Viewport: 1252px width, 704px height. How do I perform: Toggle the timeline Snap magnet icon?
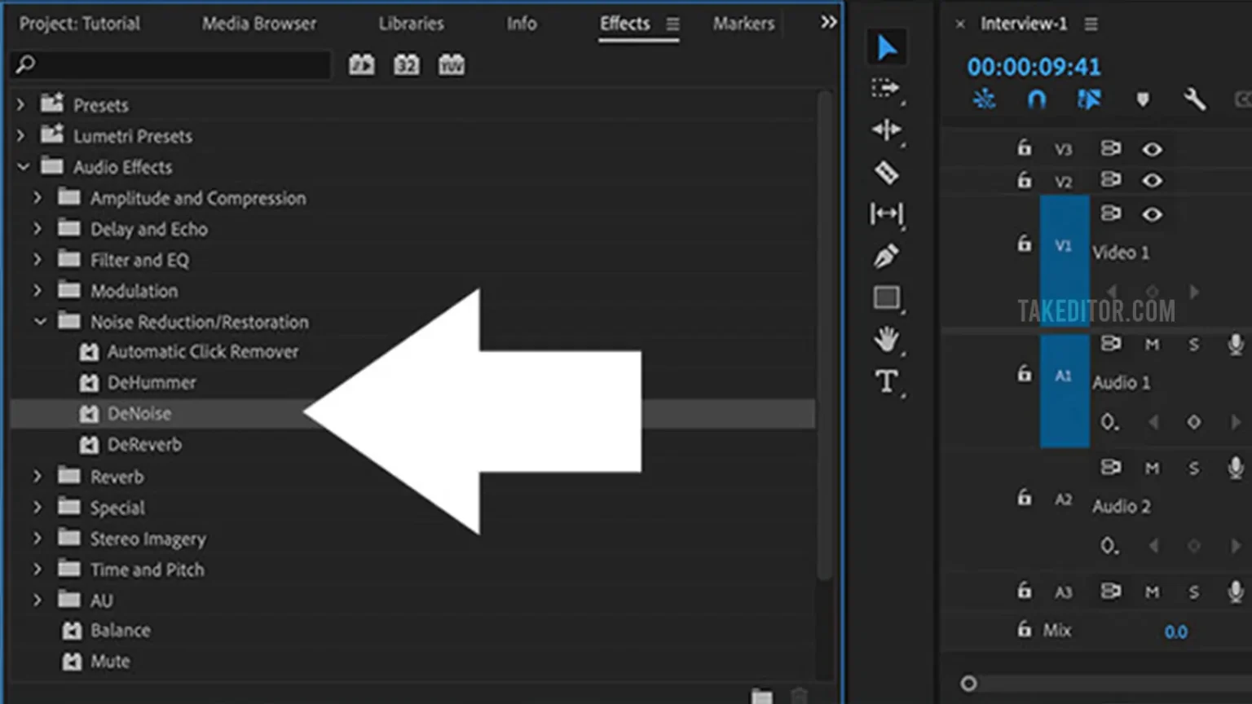coord(1036,99)
